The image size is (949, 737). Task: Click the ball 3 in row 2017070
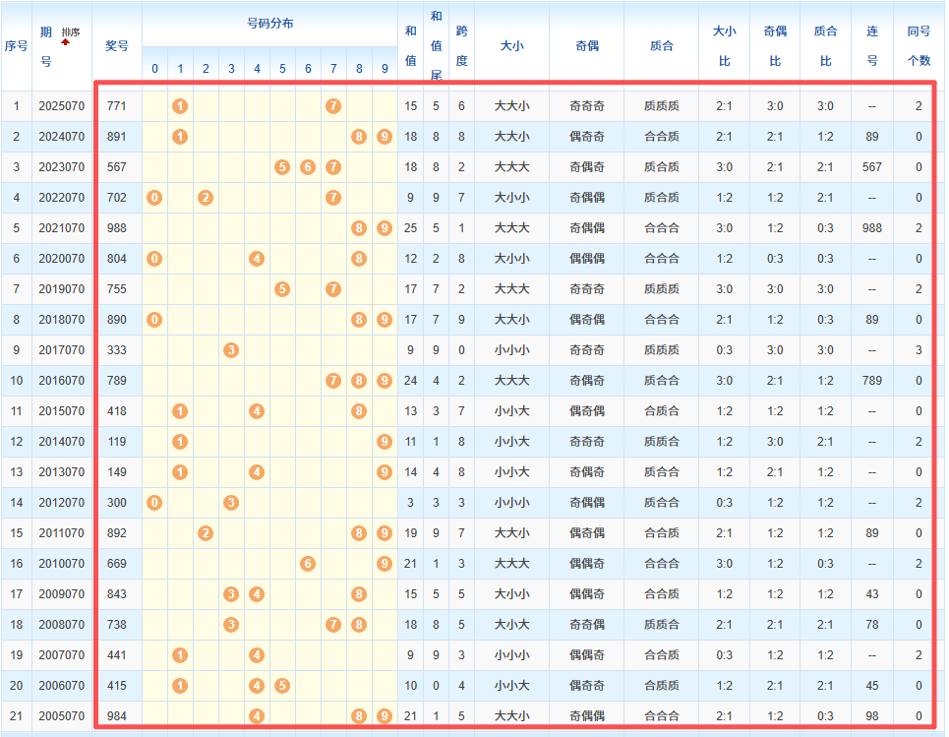pyautogui.click(x=231, y=349)
